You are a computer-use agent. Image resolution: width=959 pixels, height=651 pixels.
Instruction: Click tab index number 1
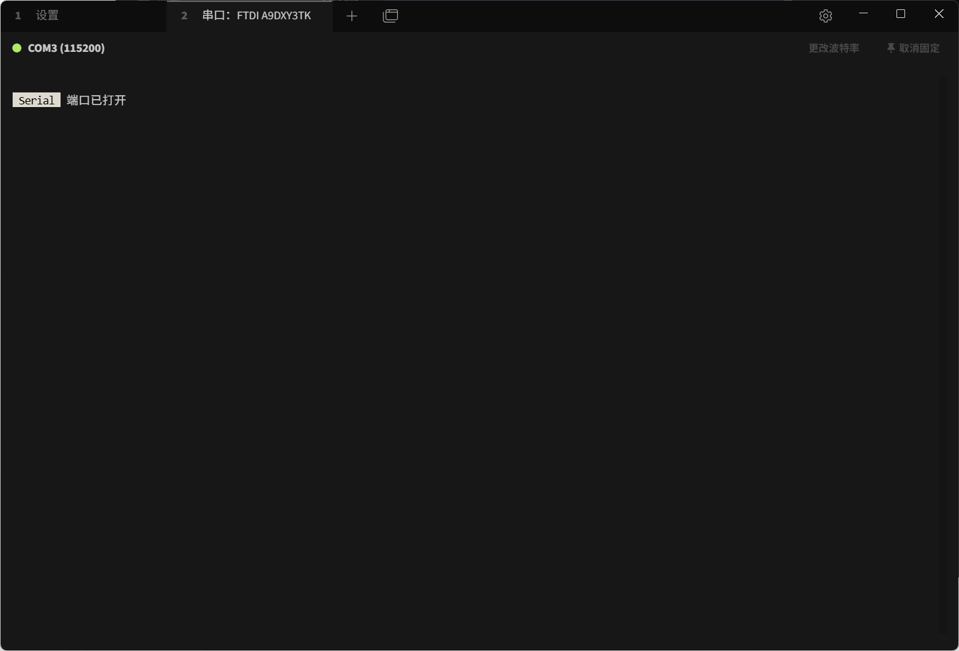coord(18,15)
